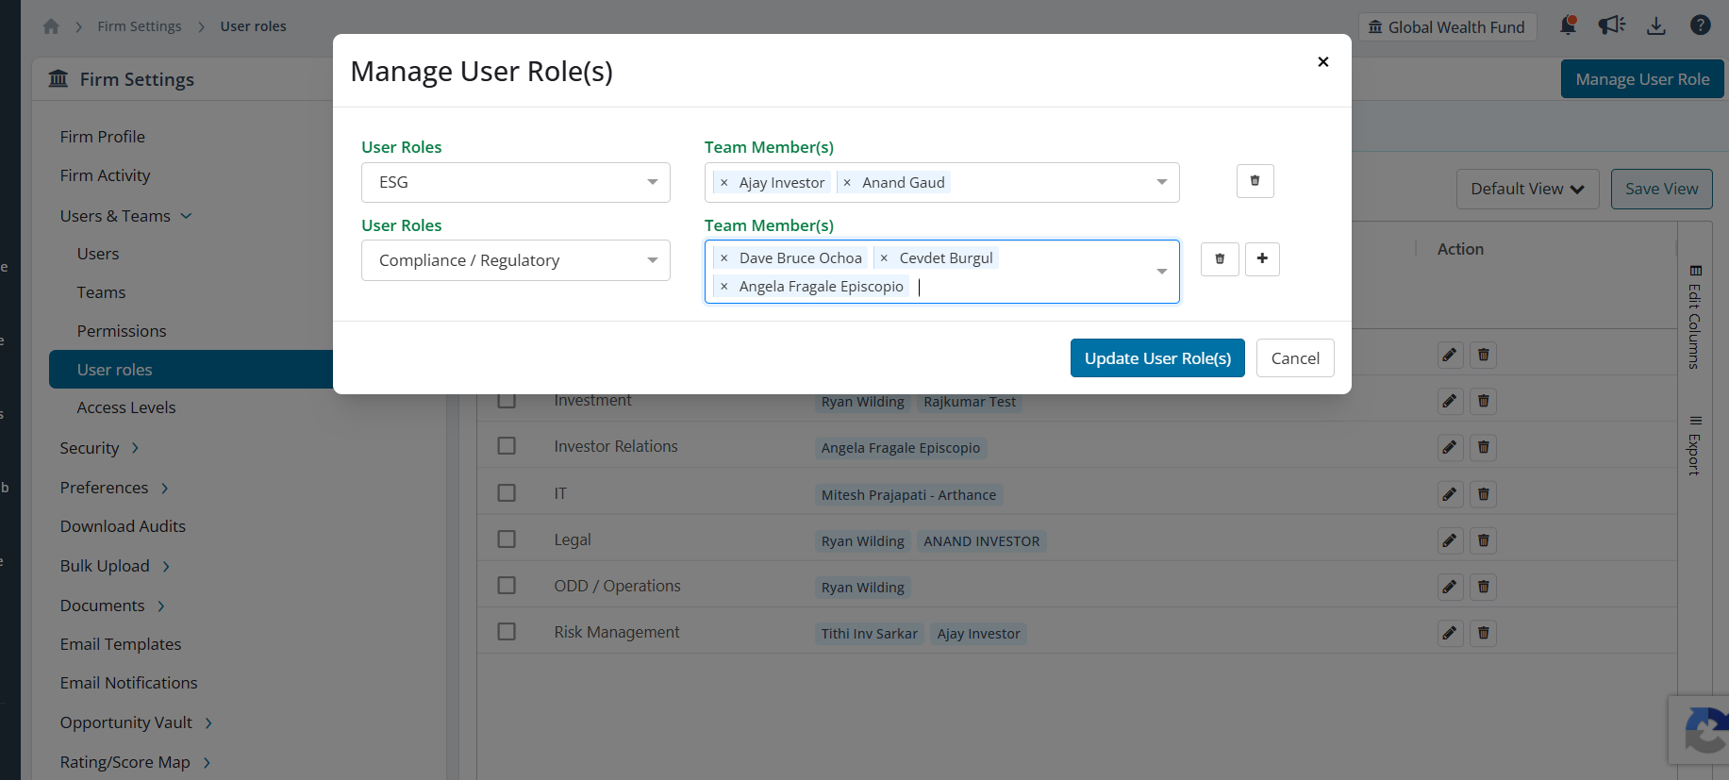This screenshot has height=780, width=1729.
Task: Edit the Legal role row
Action: pyautogui.click(x=1450, y=540)
